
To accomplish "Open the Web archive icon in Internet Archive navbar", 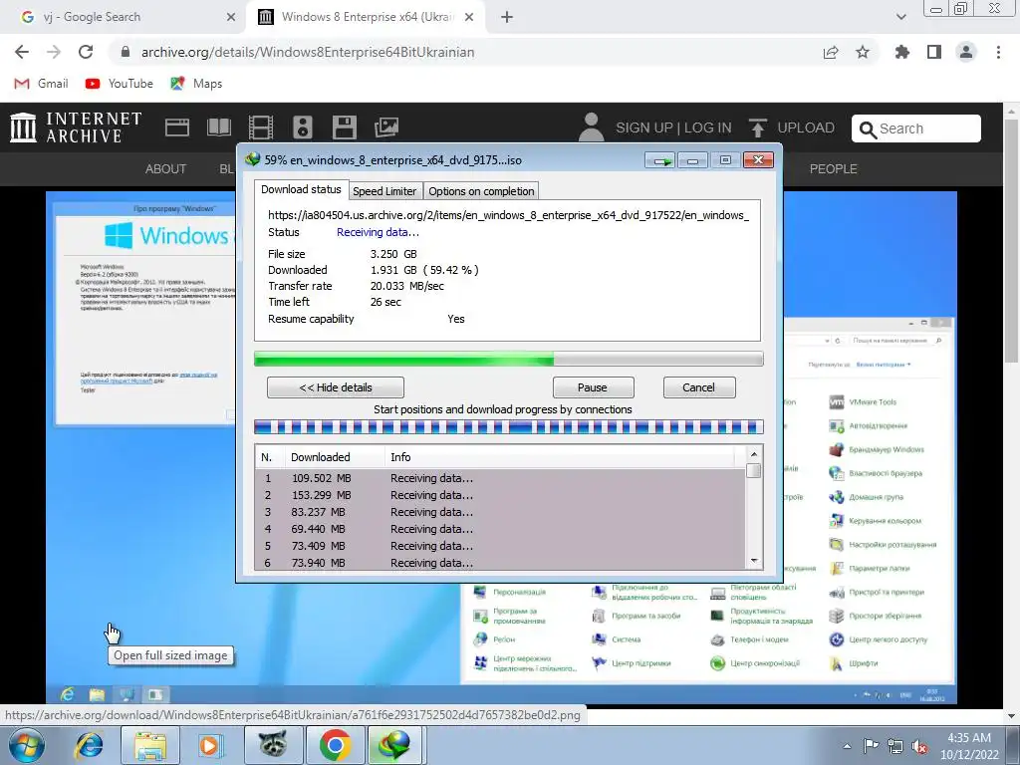I will point(177,127).
